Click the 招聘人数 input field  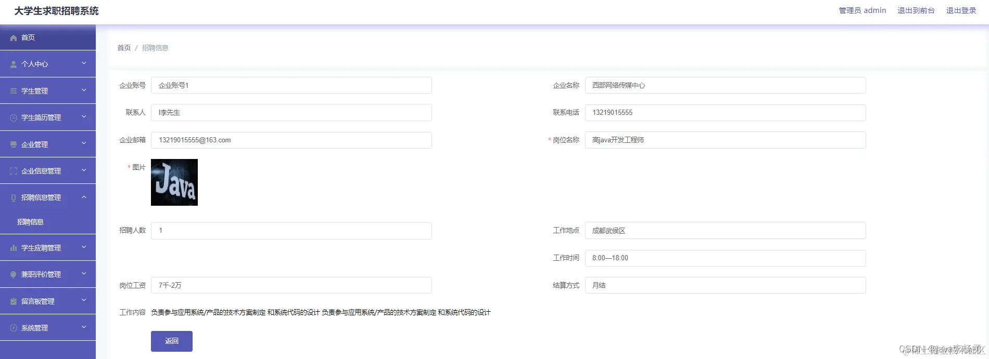291,231
